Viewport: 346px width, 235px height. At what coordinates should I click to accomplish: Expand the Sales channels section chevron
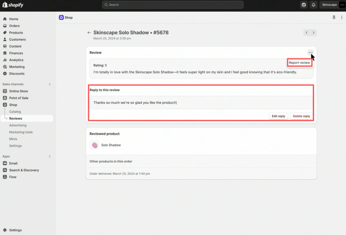click(x=50, y=84)
